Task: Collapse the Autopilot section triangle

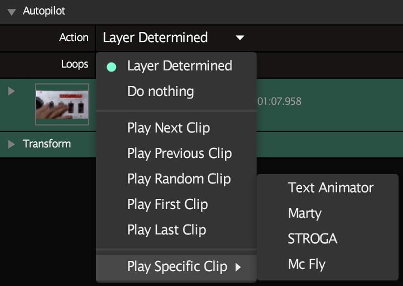Action: [x=11, y=12]
